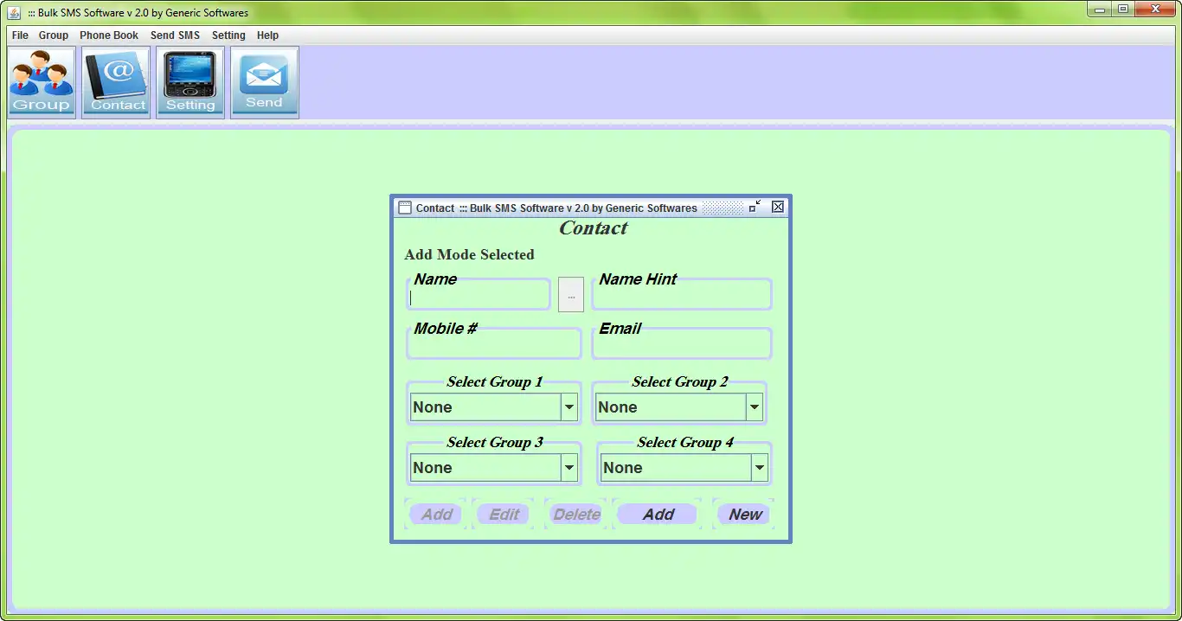Open the Contact address book icon

[x=116, y=82]
